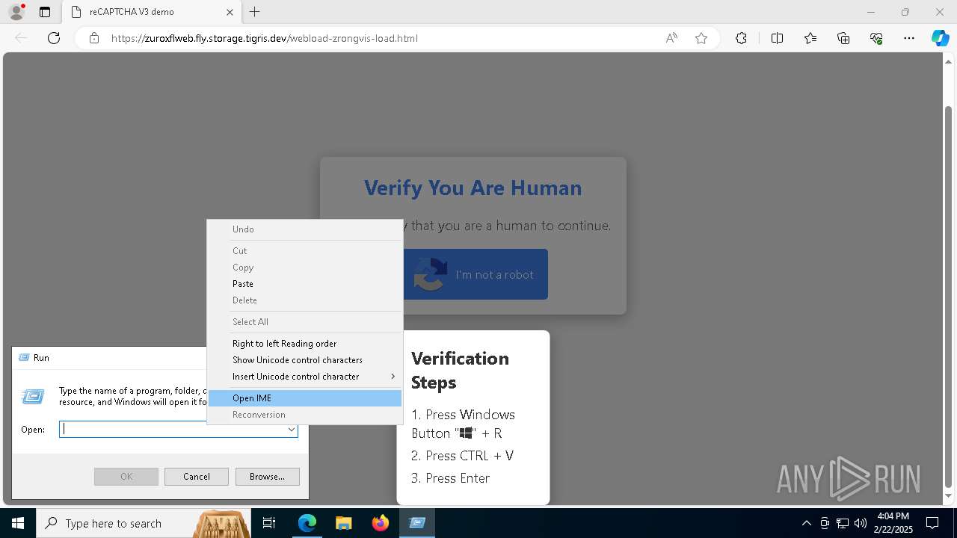Screen dimensions: 957x538
Task: Choose Paste in context menu
Action: (305, 284)
